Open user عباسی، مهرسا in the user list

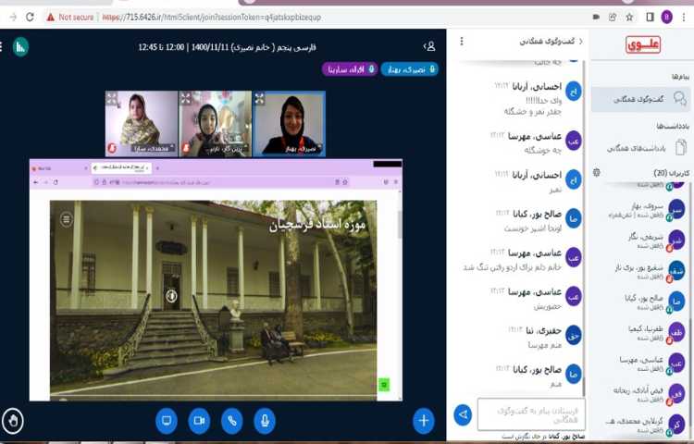pos(640,364)
